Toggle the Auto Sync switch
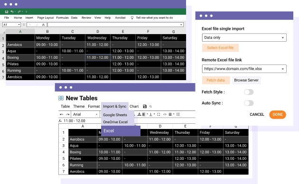The image size is (299, 184). tap(249, 103)
